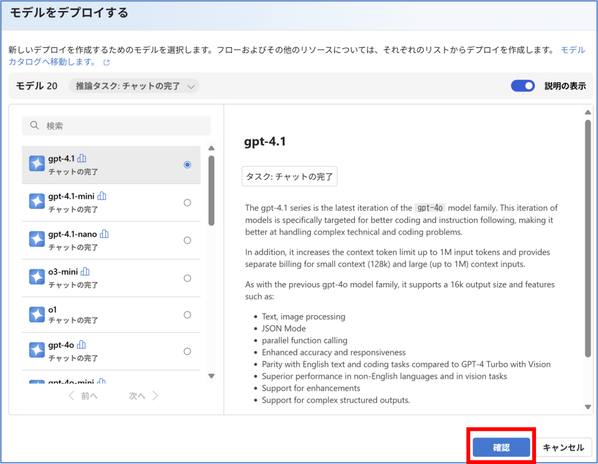Screen dimensions: 598x464
Task: Click the inline gpt-4o code tag
Action: (x=430, y=208)
